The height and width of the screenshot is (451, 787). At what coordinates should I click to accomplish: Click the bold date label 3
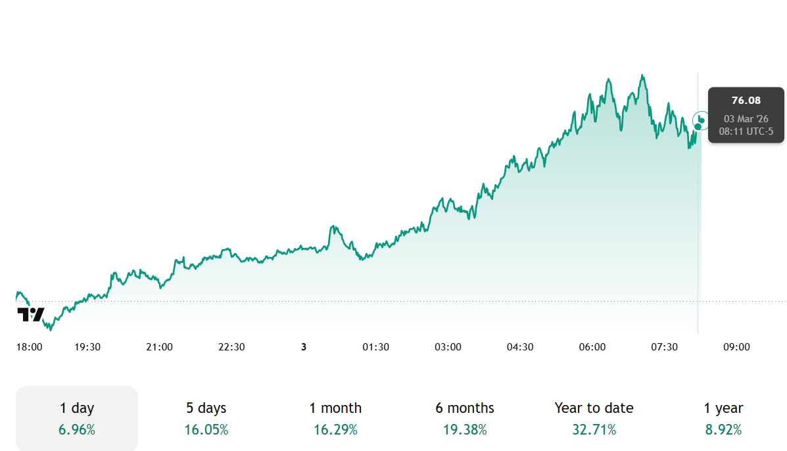click(304, 347)
